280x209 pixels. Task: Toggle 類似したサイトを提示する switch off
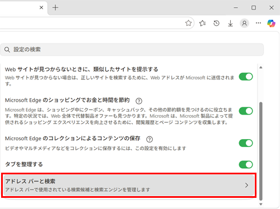pyautogui.click(x=246, y=77)
